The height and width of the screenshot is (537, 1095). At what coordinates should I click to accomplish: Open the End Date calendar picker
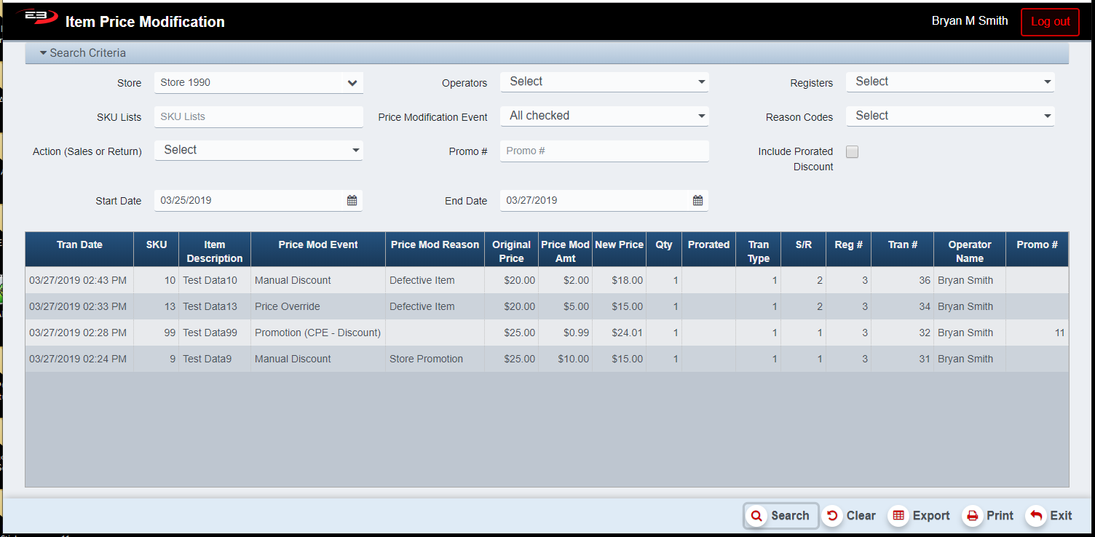[697, 201]
